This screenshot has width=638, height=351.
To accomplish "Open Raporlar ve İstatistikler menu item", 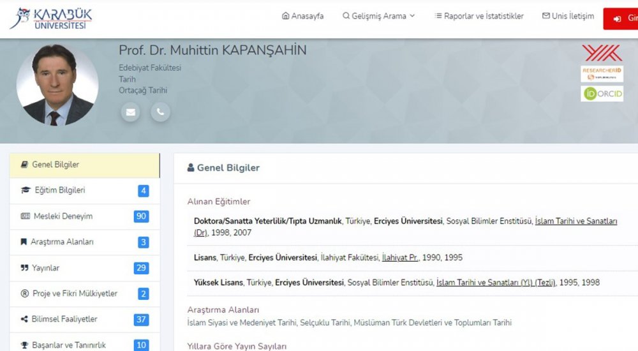I will click(x=479, y=16).
